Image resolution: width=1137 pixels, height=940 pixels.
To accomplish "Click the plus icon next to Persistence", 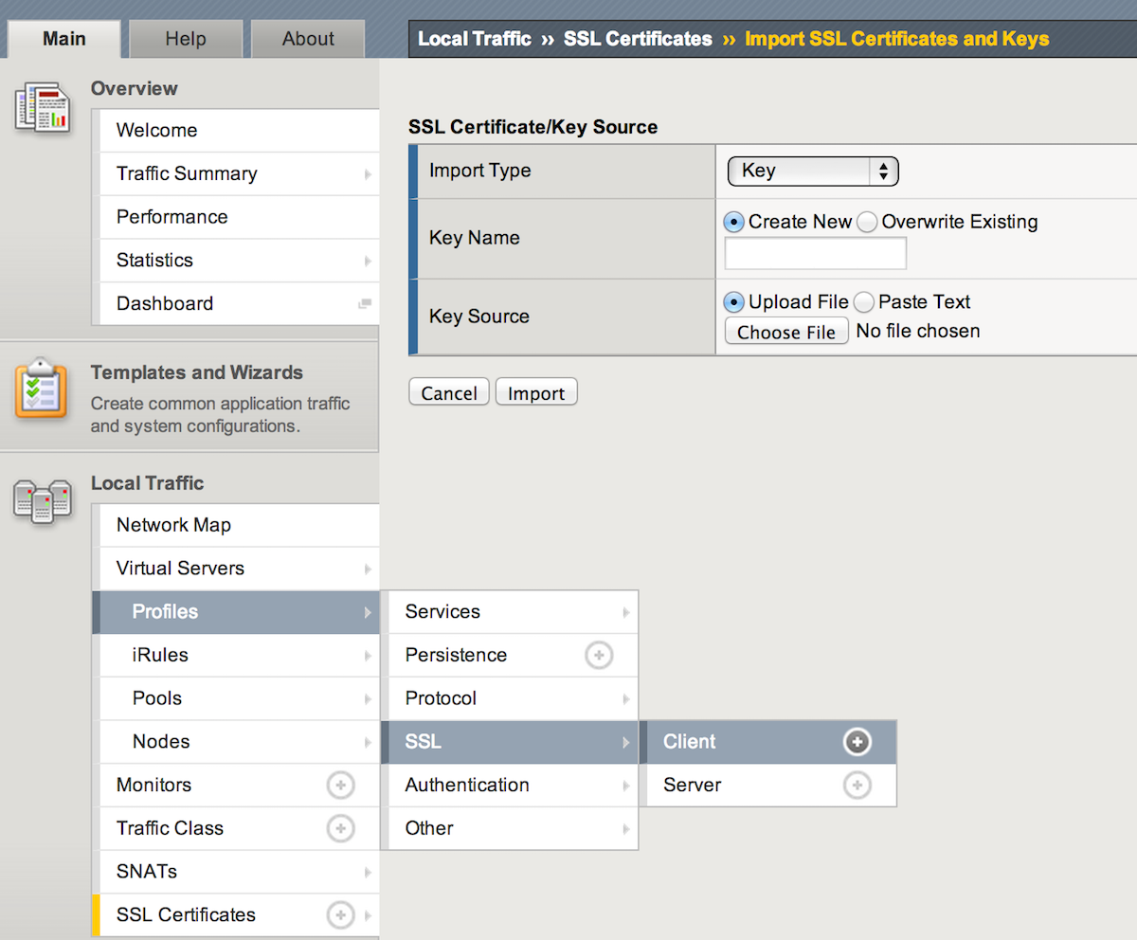I will pos(599,655).
